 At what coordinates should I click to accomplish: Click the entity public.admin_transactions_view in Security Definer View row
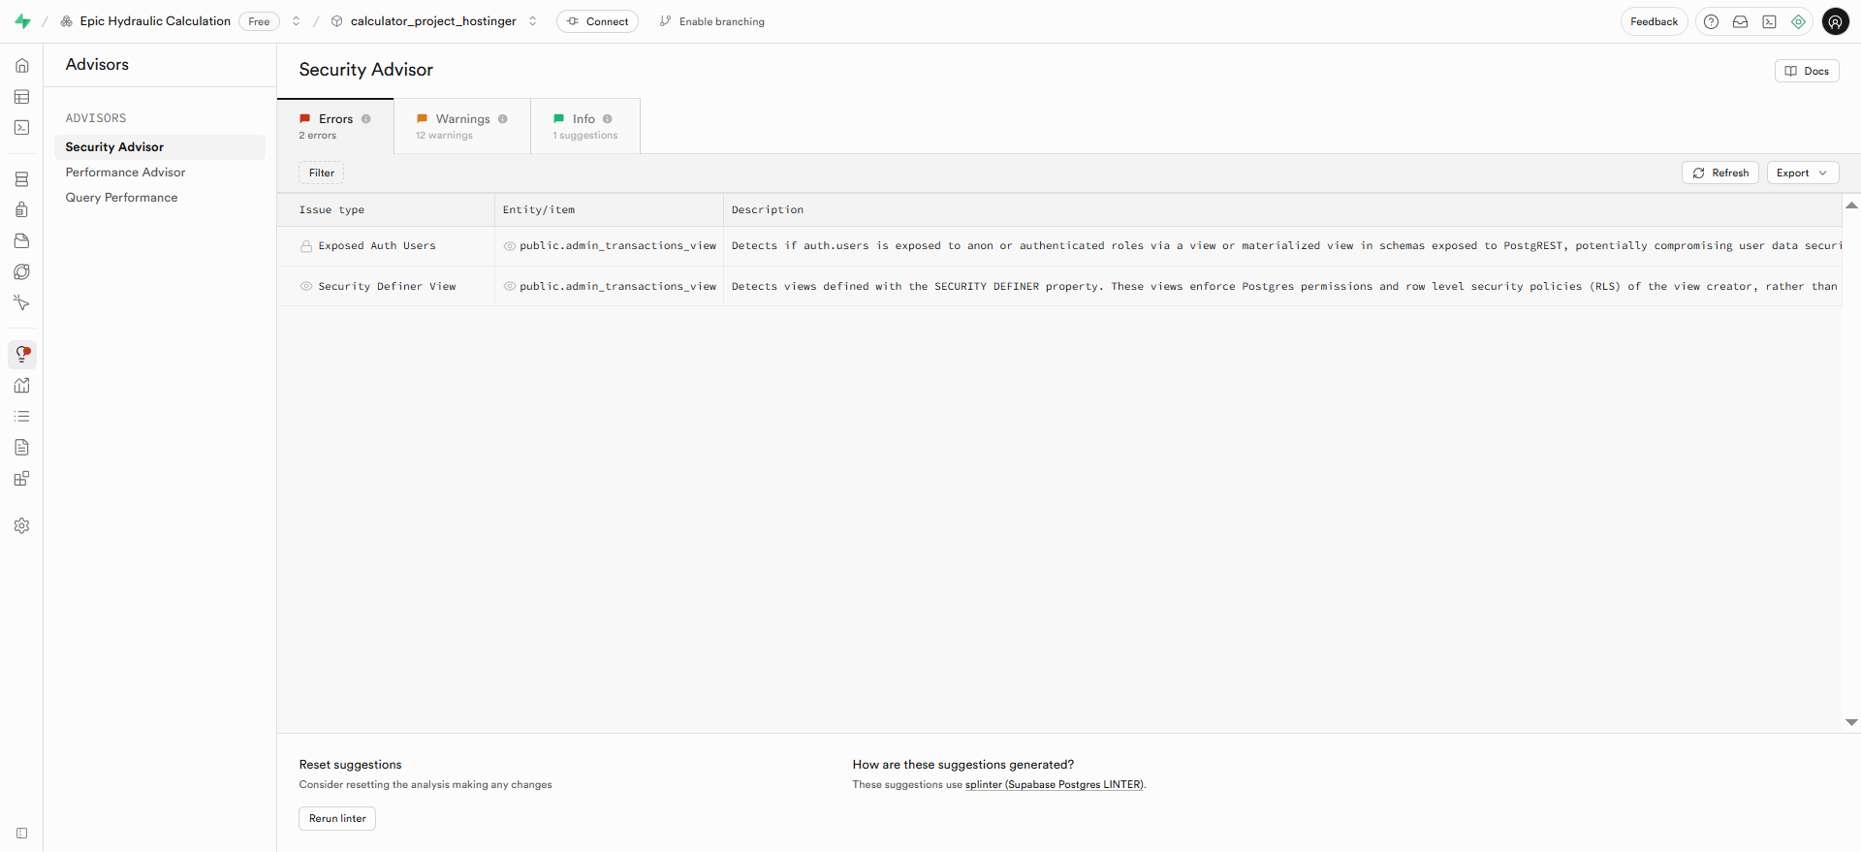point(617,287)
